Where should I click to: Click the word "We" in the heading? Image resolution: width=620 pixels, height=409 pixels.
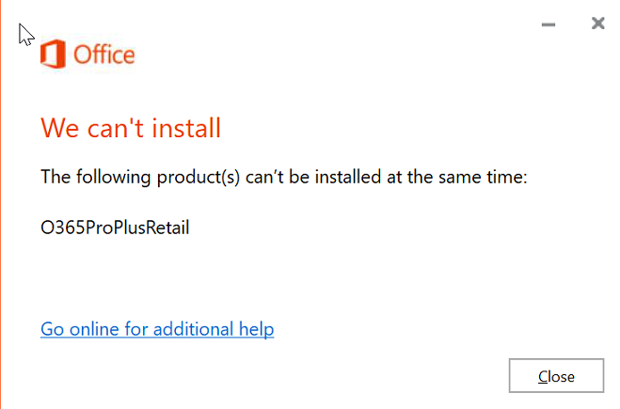pos(57,127)
